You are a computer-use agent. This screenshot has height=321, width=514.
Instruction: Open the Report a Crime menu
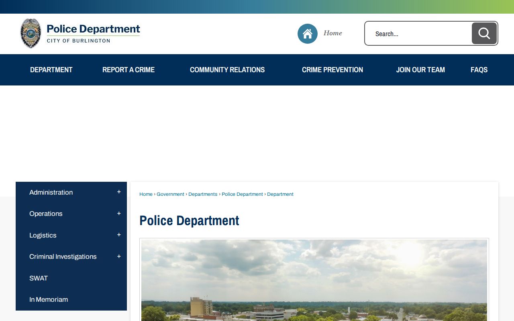(128, 70)
